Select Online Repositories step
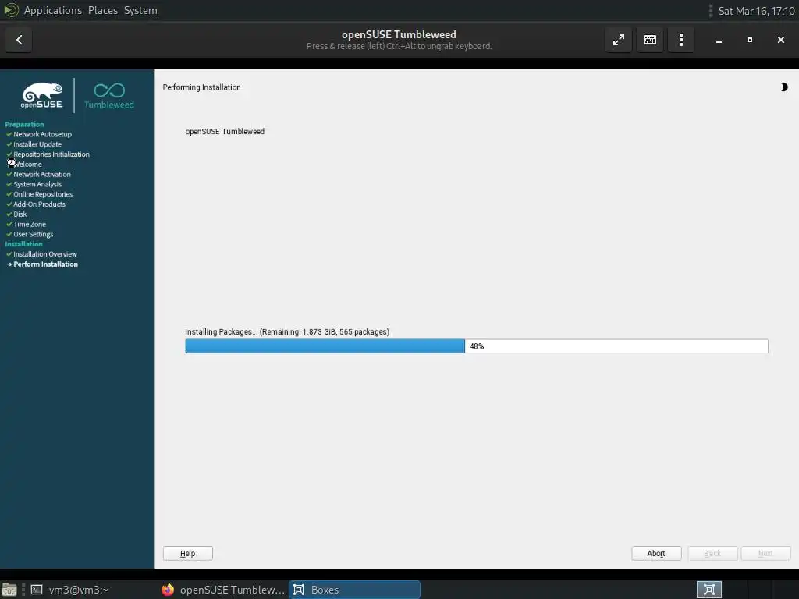Screen dimensions: 799x599 click(x=43, y=194)
